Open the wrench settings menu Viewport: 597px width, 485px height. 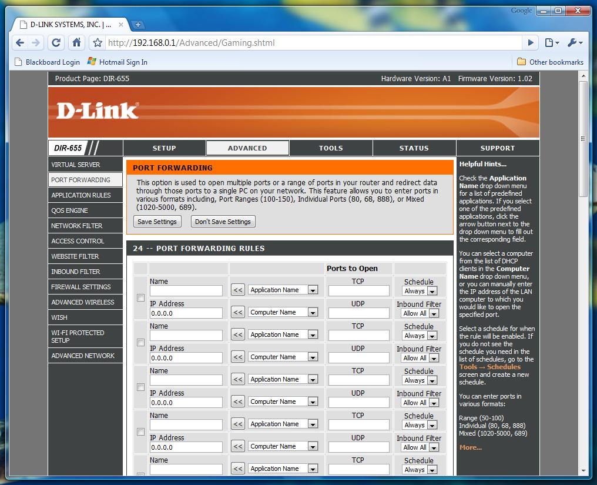click(575, 43)
